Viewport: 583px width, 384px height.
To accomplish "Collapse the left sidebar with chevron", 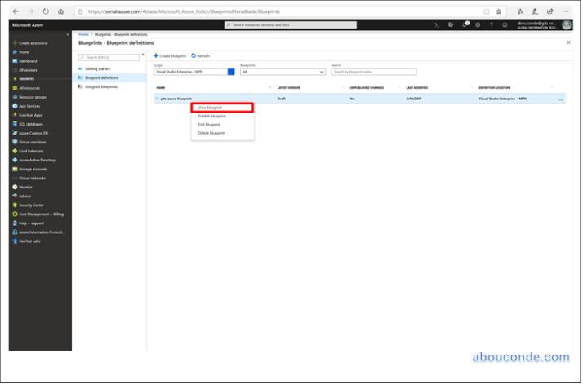I will [68, 34].
